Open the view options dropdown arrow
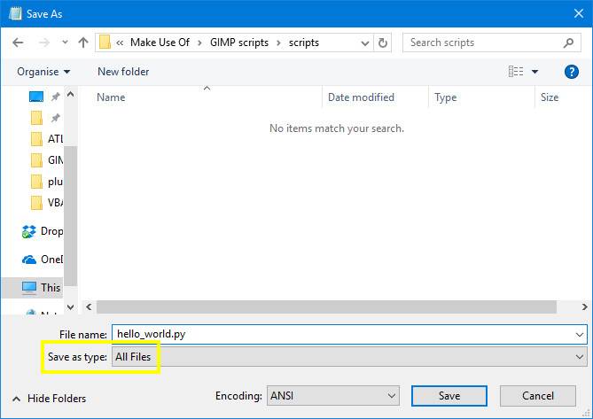 click(x=534, y=72)
